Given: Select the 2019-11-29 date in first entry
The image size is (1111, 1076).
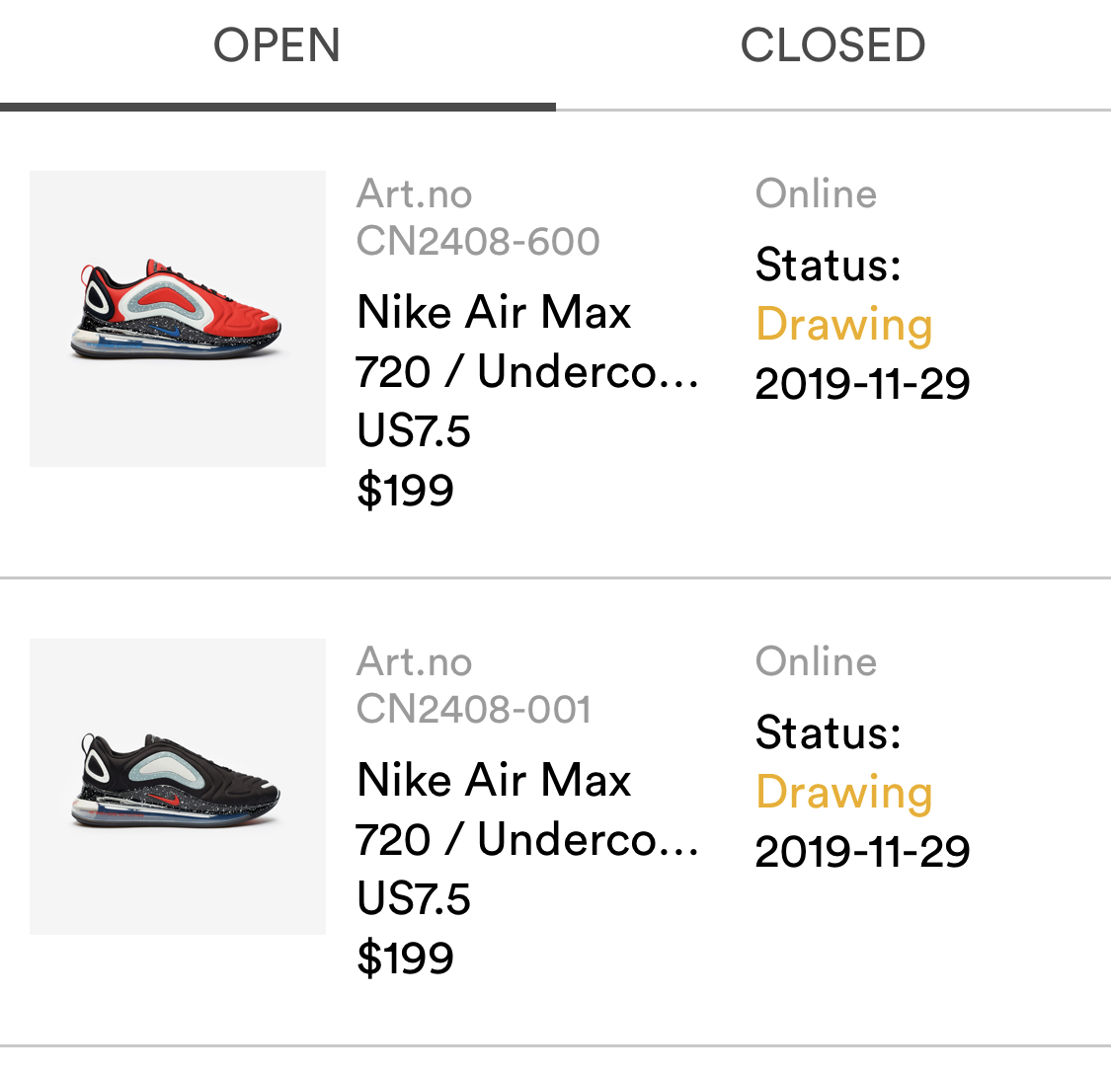Looking at the screenshot, I should (x=862, y=384).
